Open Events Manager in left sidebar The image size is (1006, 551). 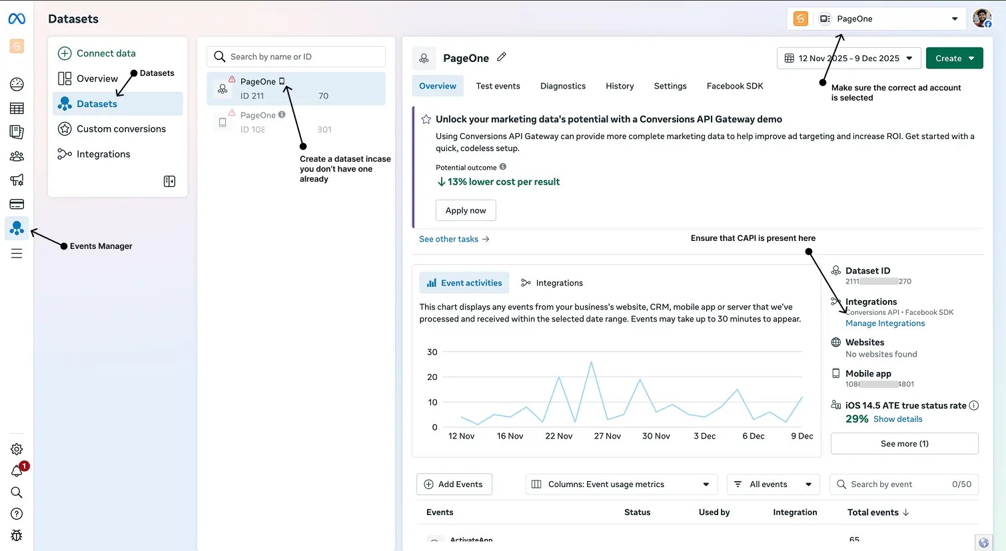pos(17,228)
